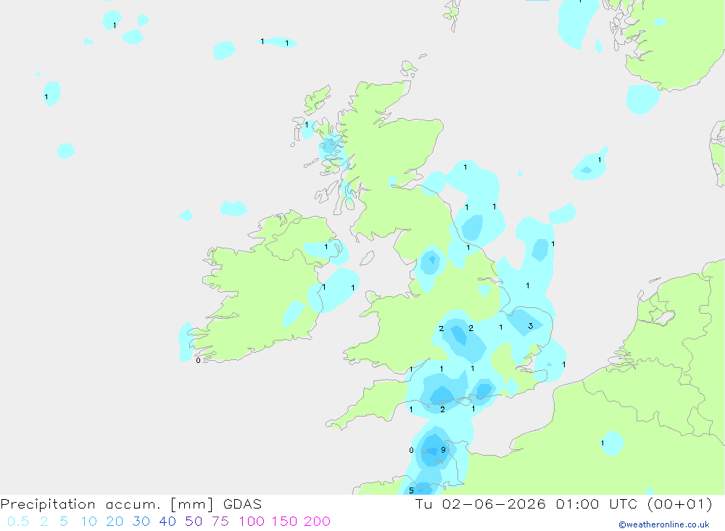Click the legend value '100'
The width and height of the screenshot is (725, 531).
point(252,522)
